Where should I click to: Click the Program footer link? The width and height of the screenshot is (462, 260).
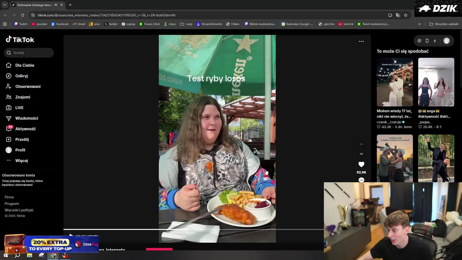tap(12, 204)
